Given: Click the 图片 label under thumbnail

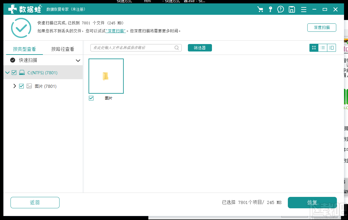Looking at the screenshot, I should pyautogui.click(x=109, y=98).
